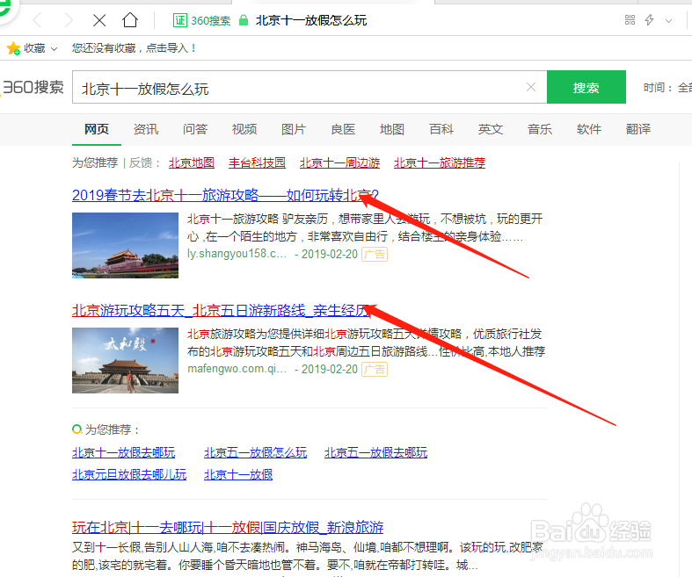
Task: Click the 反馈 feedback link
Action: pos(141,162)
